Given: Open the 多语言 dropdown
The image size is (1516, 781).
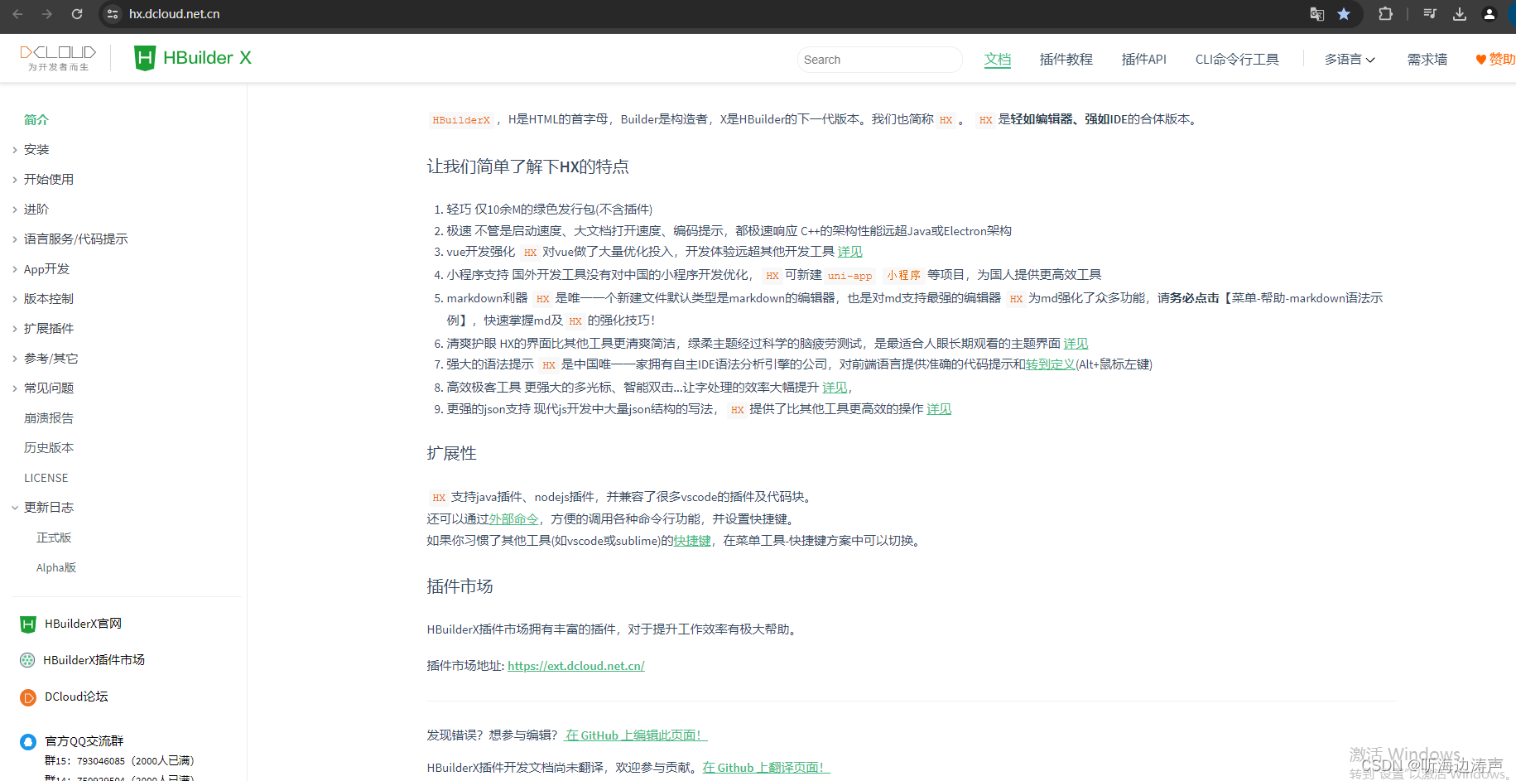Looking at the screenshot, I should click(1349, 59).
